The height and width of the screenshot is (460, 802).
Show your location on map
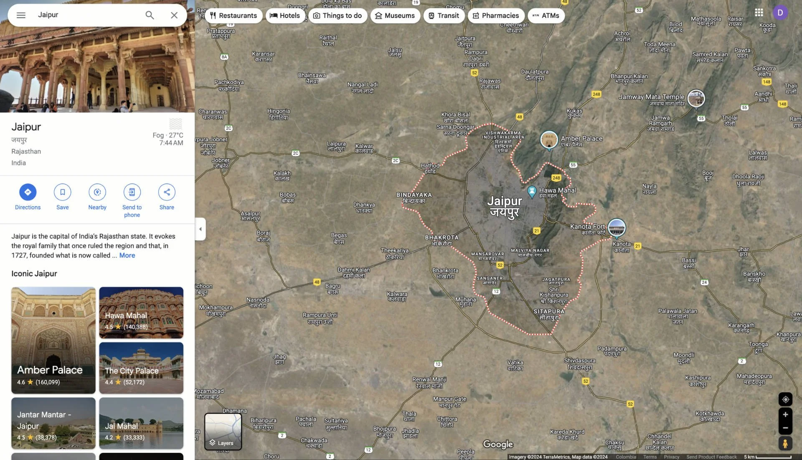point(785,399)
